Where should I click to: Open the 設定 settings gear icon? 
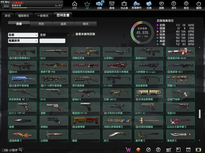(x=186, y=5)
